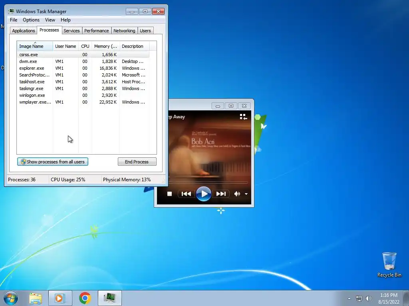The image size is (409, 306).
Task: Switch to the Services tab
Action: pos(71,31)
